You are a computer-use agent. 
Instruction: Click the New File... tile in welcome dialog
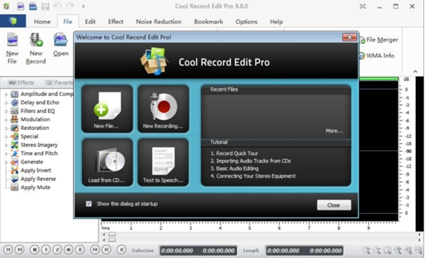click(x=107, y=109)
